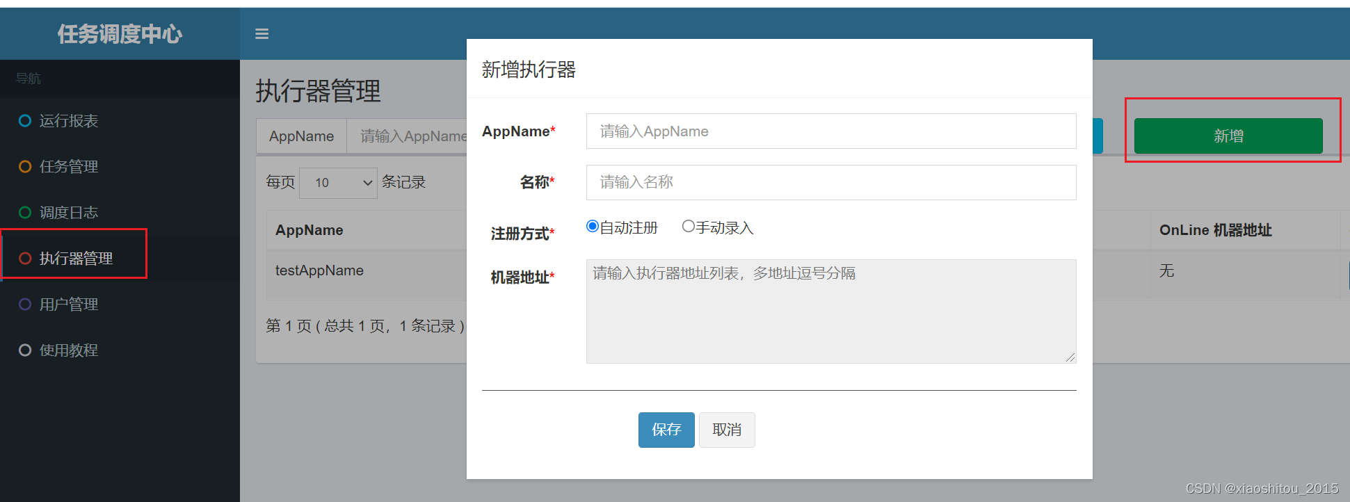Viewport: 1350px width, 502px height.
Task: Click the OnLine 机器地址 column header
Action: click(1216, 230)
